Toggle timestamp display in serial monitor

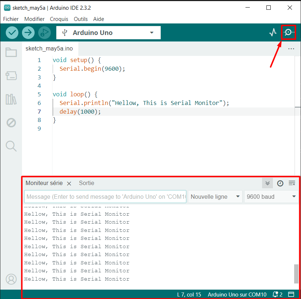tap(280, 183)
